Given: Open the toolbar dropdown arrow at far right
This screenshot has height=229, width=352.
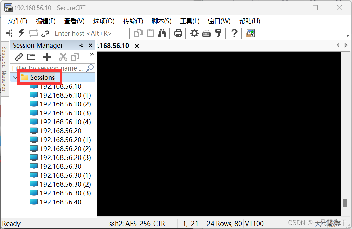Looking at the screenshot, I should (348, 36).
